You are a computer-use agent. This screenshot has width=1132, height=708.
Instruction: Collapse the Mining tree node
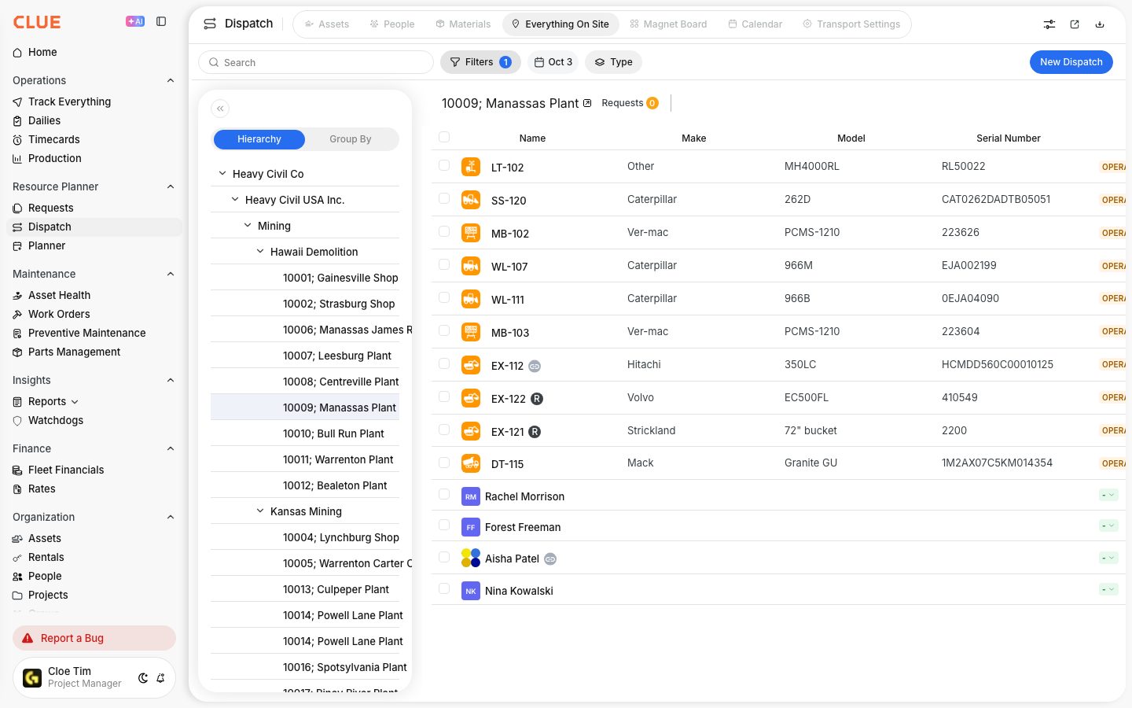point(248,226)
